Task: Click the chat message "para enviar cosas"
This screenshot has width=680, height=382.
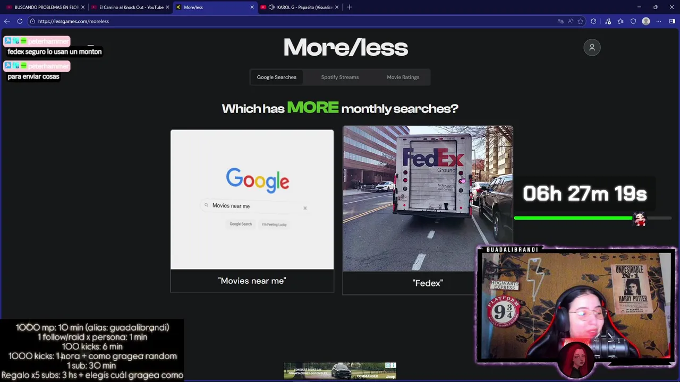Action: [33, 76]
